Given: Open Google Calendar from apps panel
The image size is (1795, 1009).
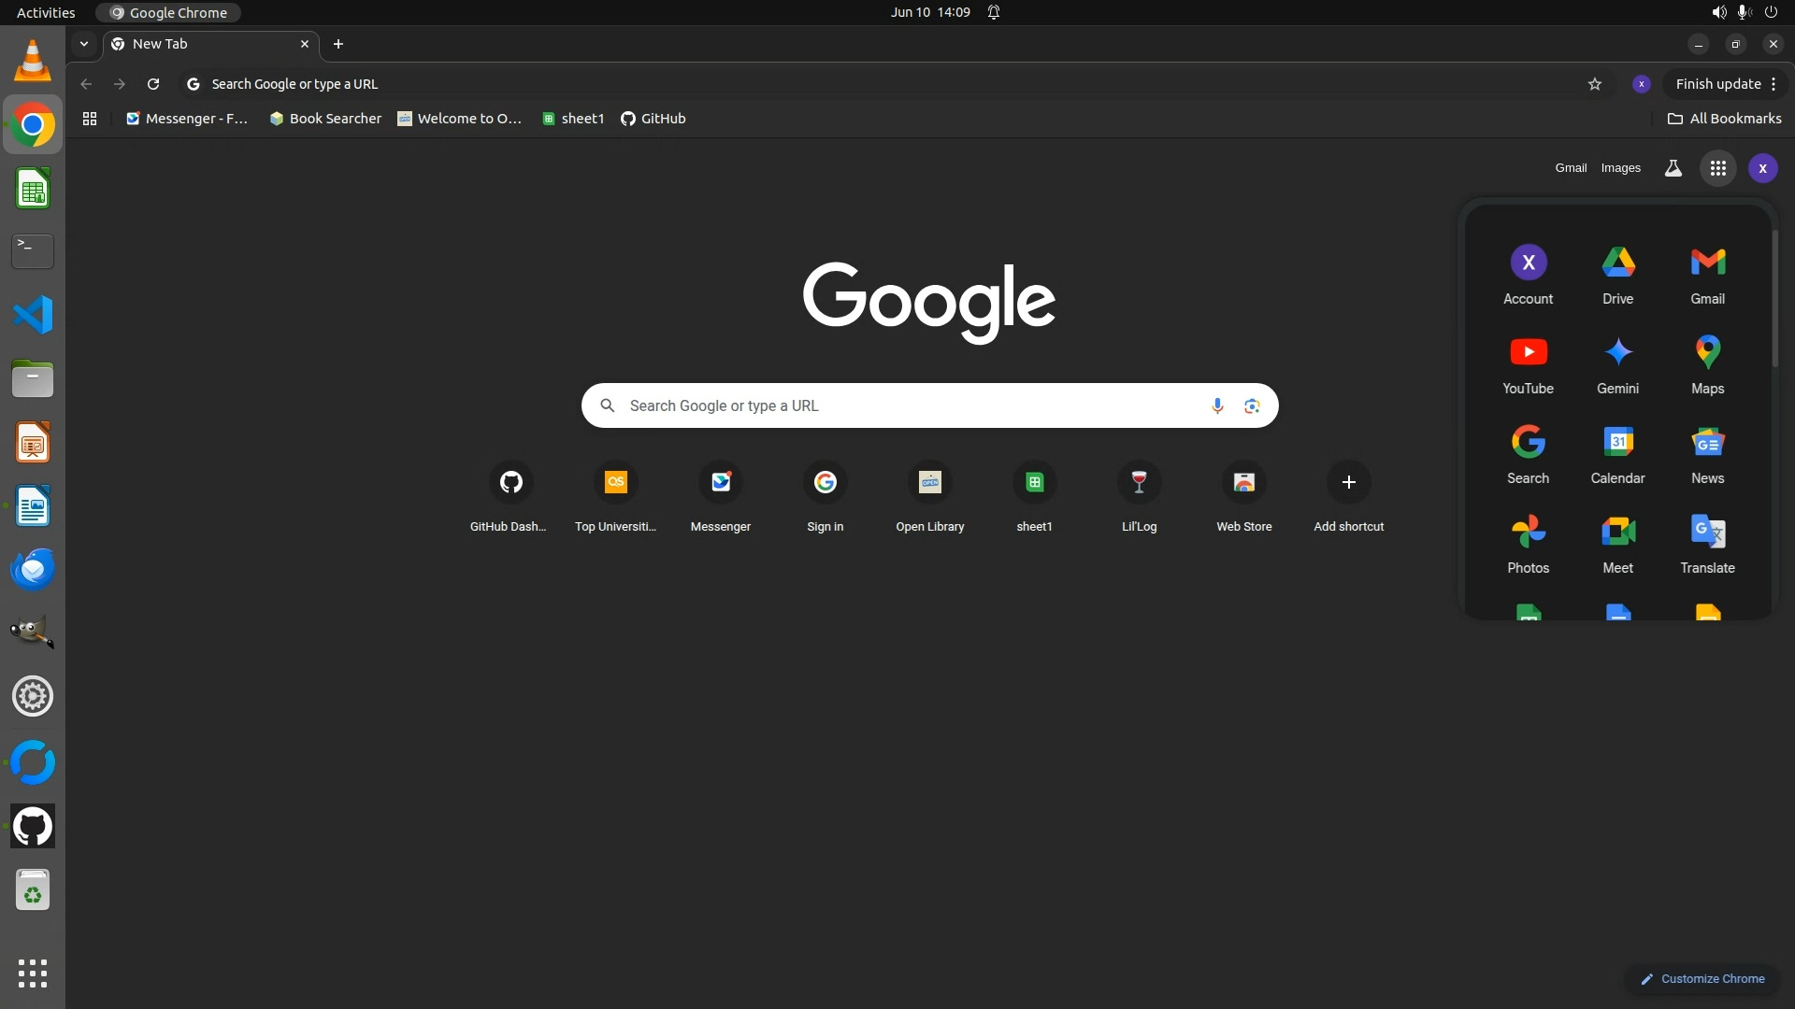Looking at the screenshot, I should [x=1617, y=453].
